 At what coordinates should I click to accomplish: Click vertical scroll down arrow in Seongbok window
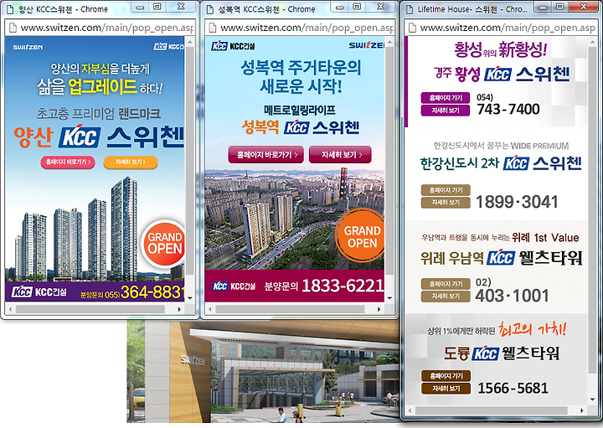pyautogui.click(x=389, y=297)
